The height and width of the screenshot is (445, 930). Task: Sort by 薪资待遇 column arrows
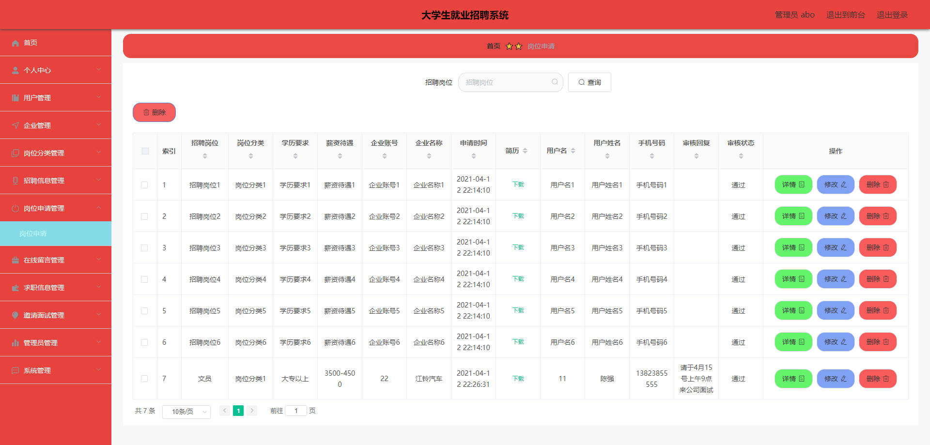[x=340, y=156]
